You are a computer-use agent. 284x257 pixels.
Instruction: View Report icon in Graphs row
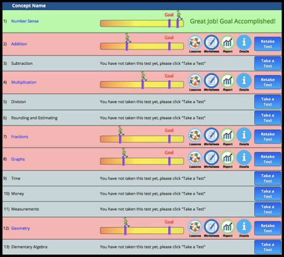[228, 158]
